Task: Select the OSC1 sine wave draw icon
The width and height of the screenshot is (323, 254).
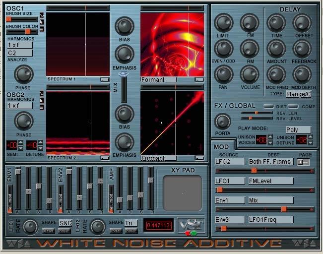Action: 42,15
